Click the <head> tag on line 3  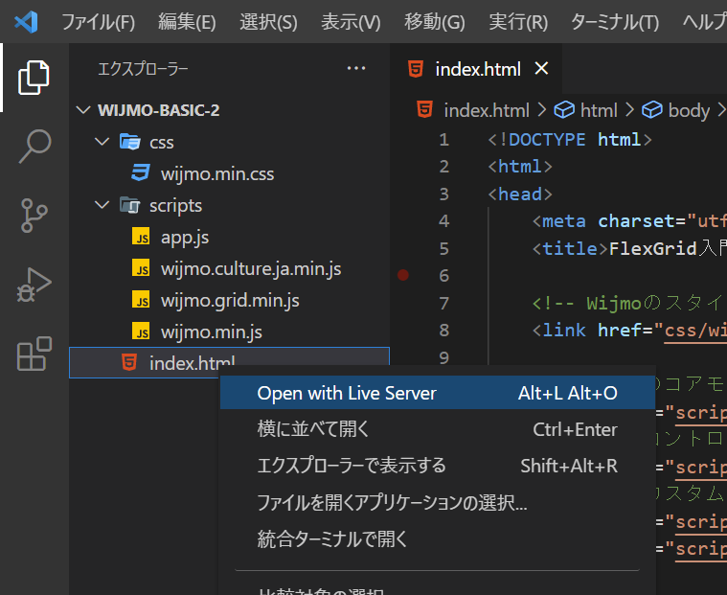point(520,194)
